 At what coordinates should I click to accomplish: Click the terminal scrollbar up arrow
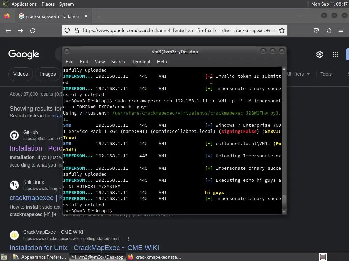pos(284,69)
